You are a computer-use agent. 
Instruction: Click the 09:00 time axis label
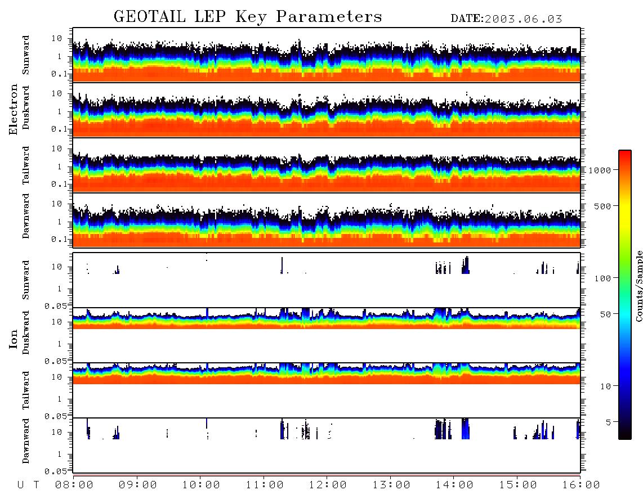pyautogui.click(x=138, y=485)
